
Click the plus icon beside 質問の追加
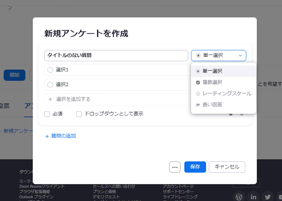click(47, 136)
